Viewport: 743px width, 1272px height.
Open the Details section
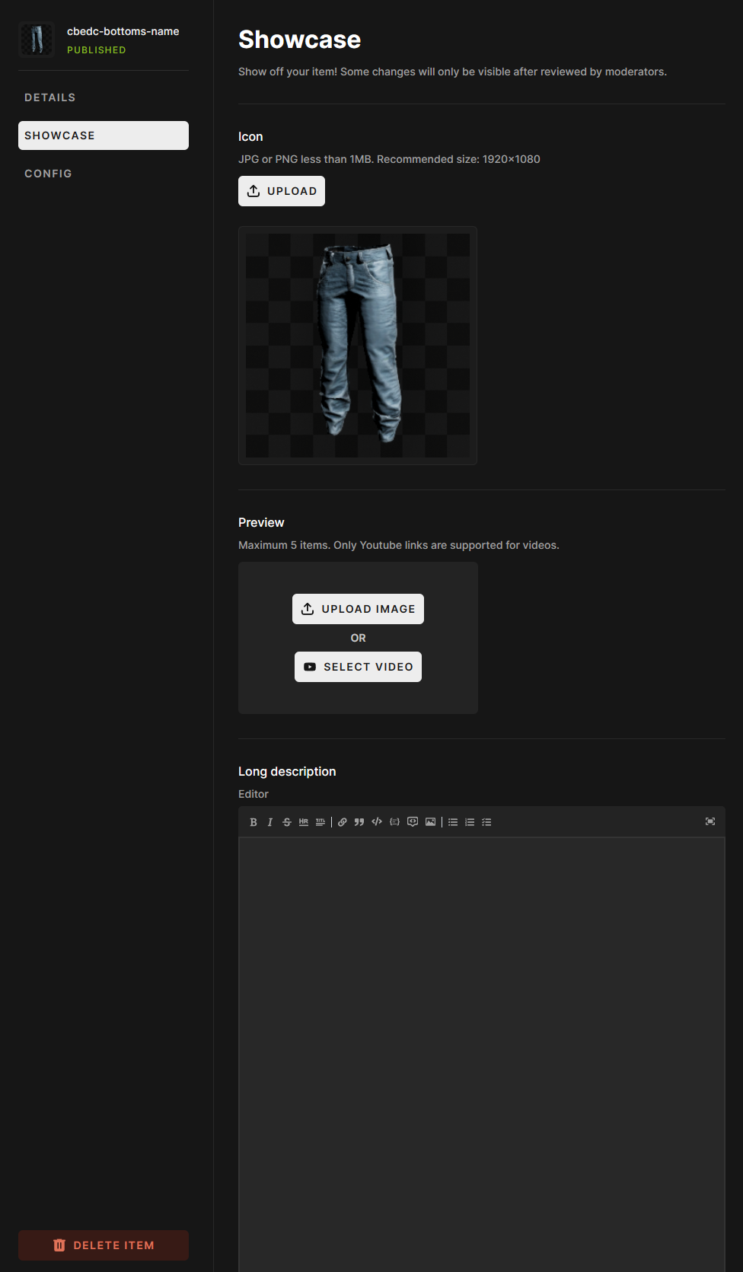(50, 97)
